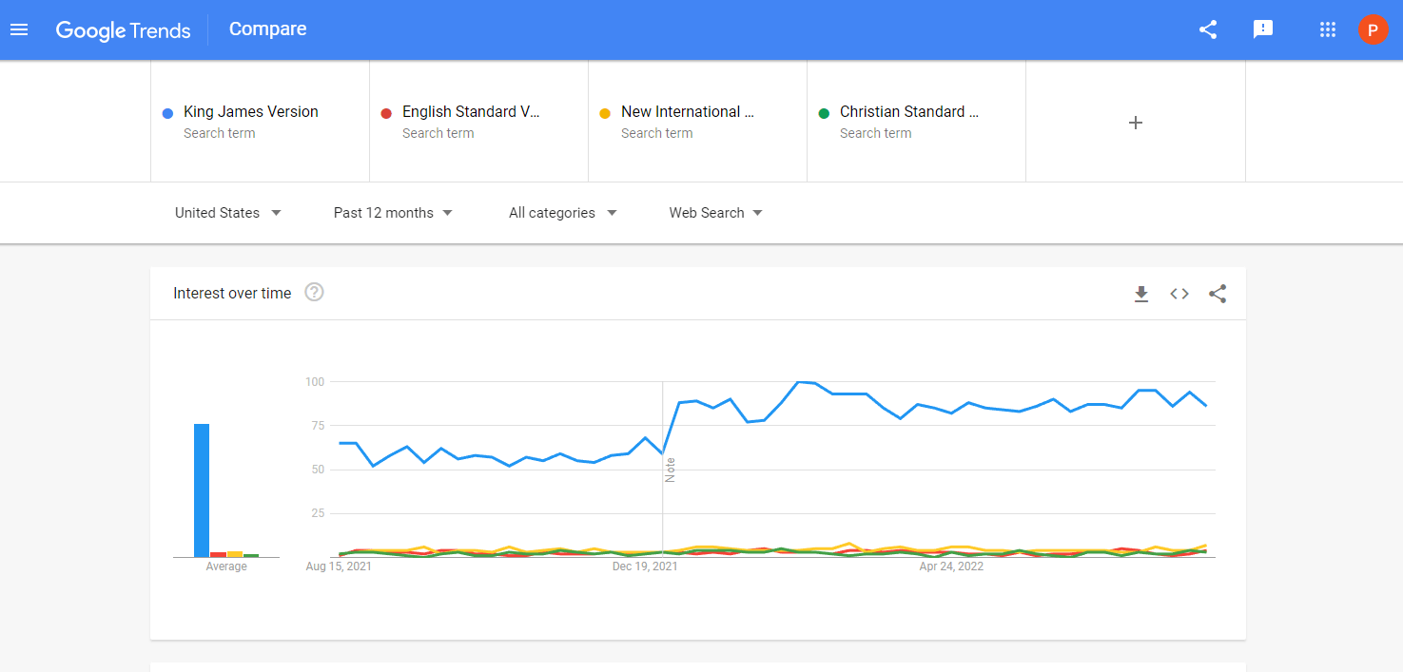Click the Note marker on chart
1403x672 pixels.
click(x=671, y=470)
